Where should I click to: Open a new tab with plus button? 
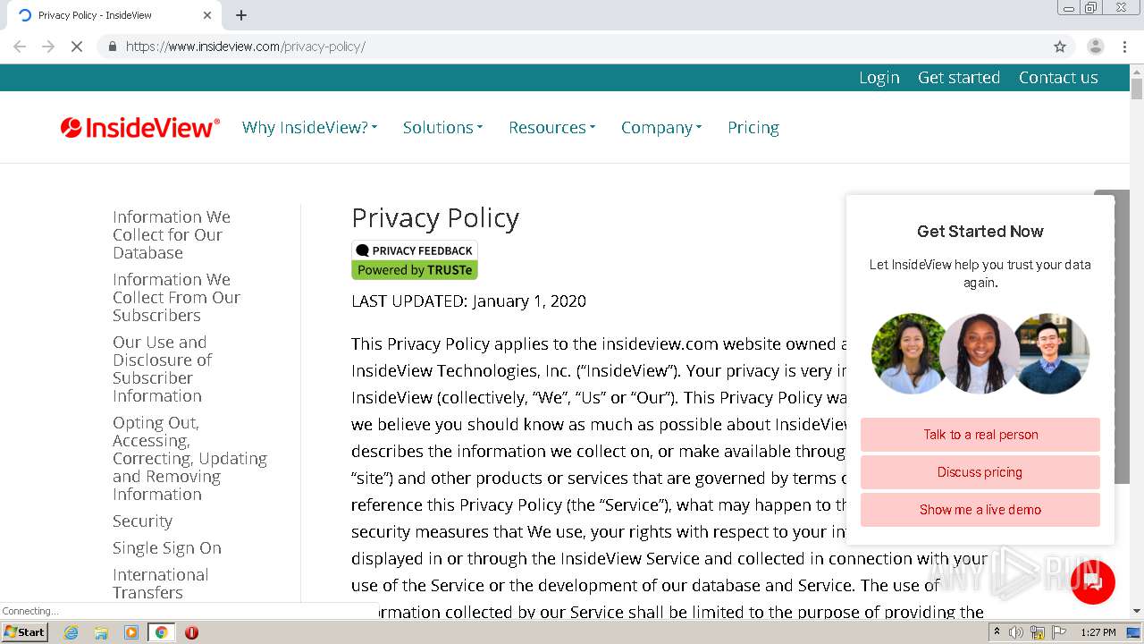(x=241, y=15)
